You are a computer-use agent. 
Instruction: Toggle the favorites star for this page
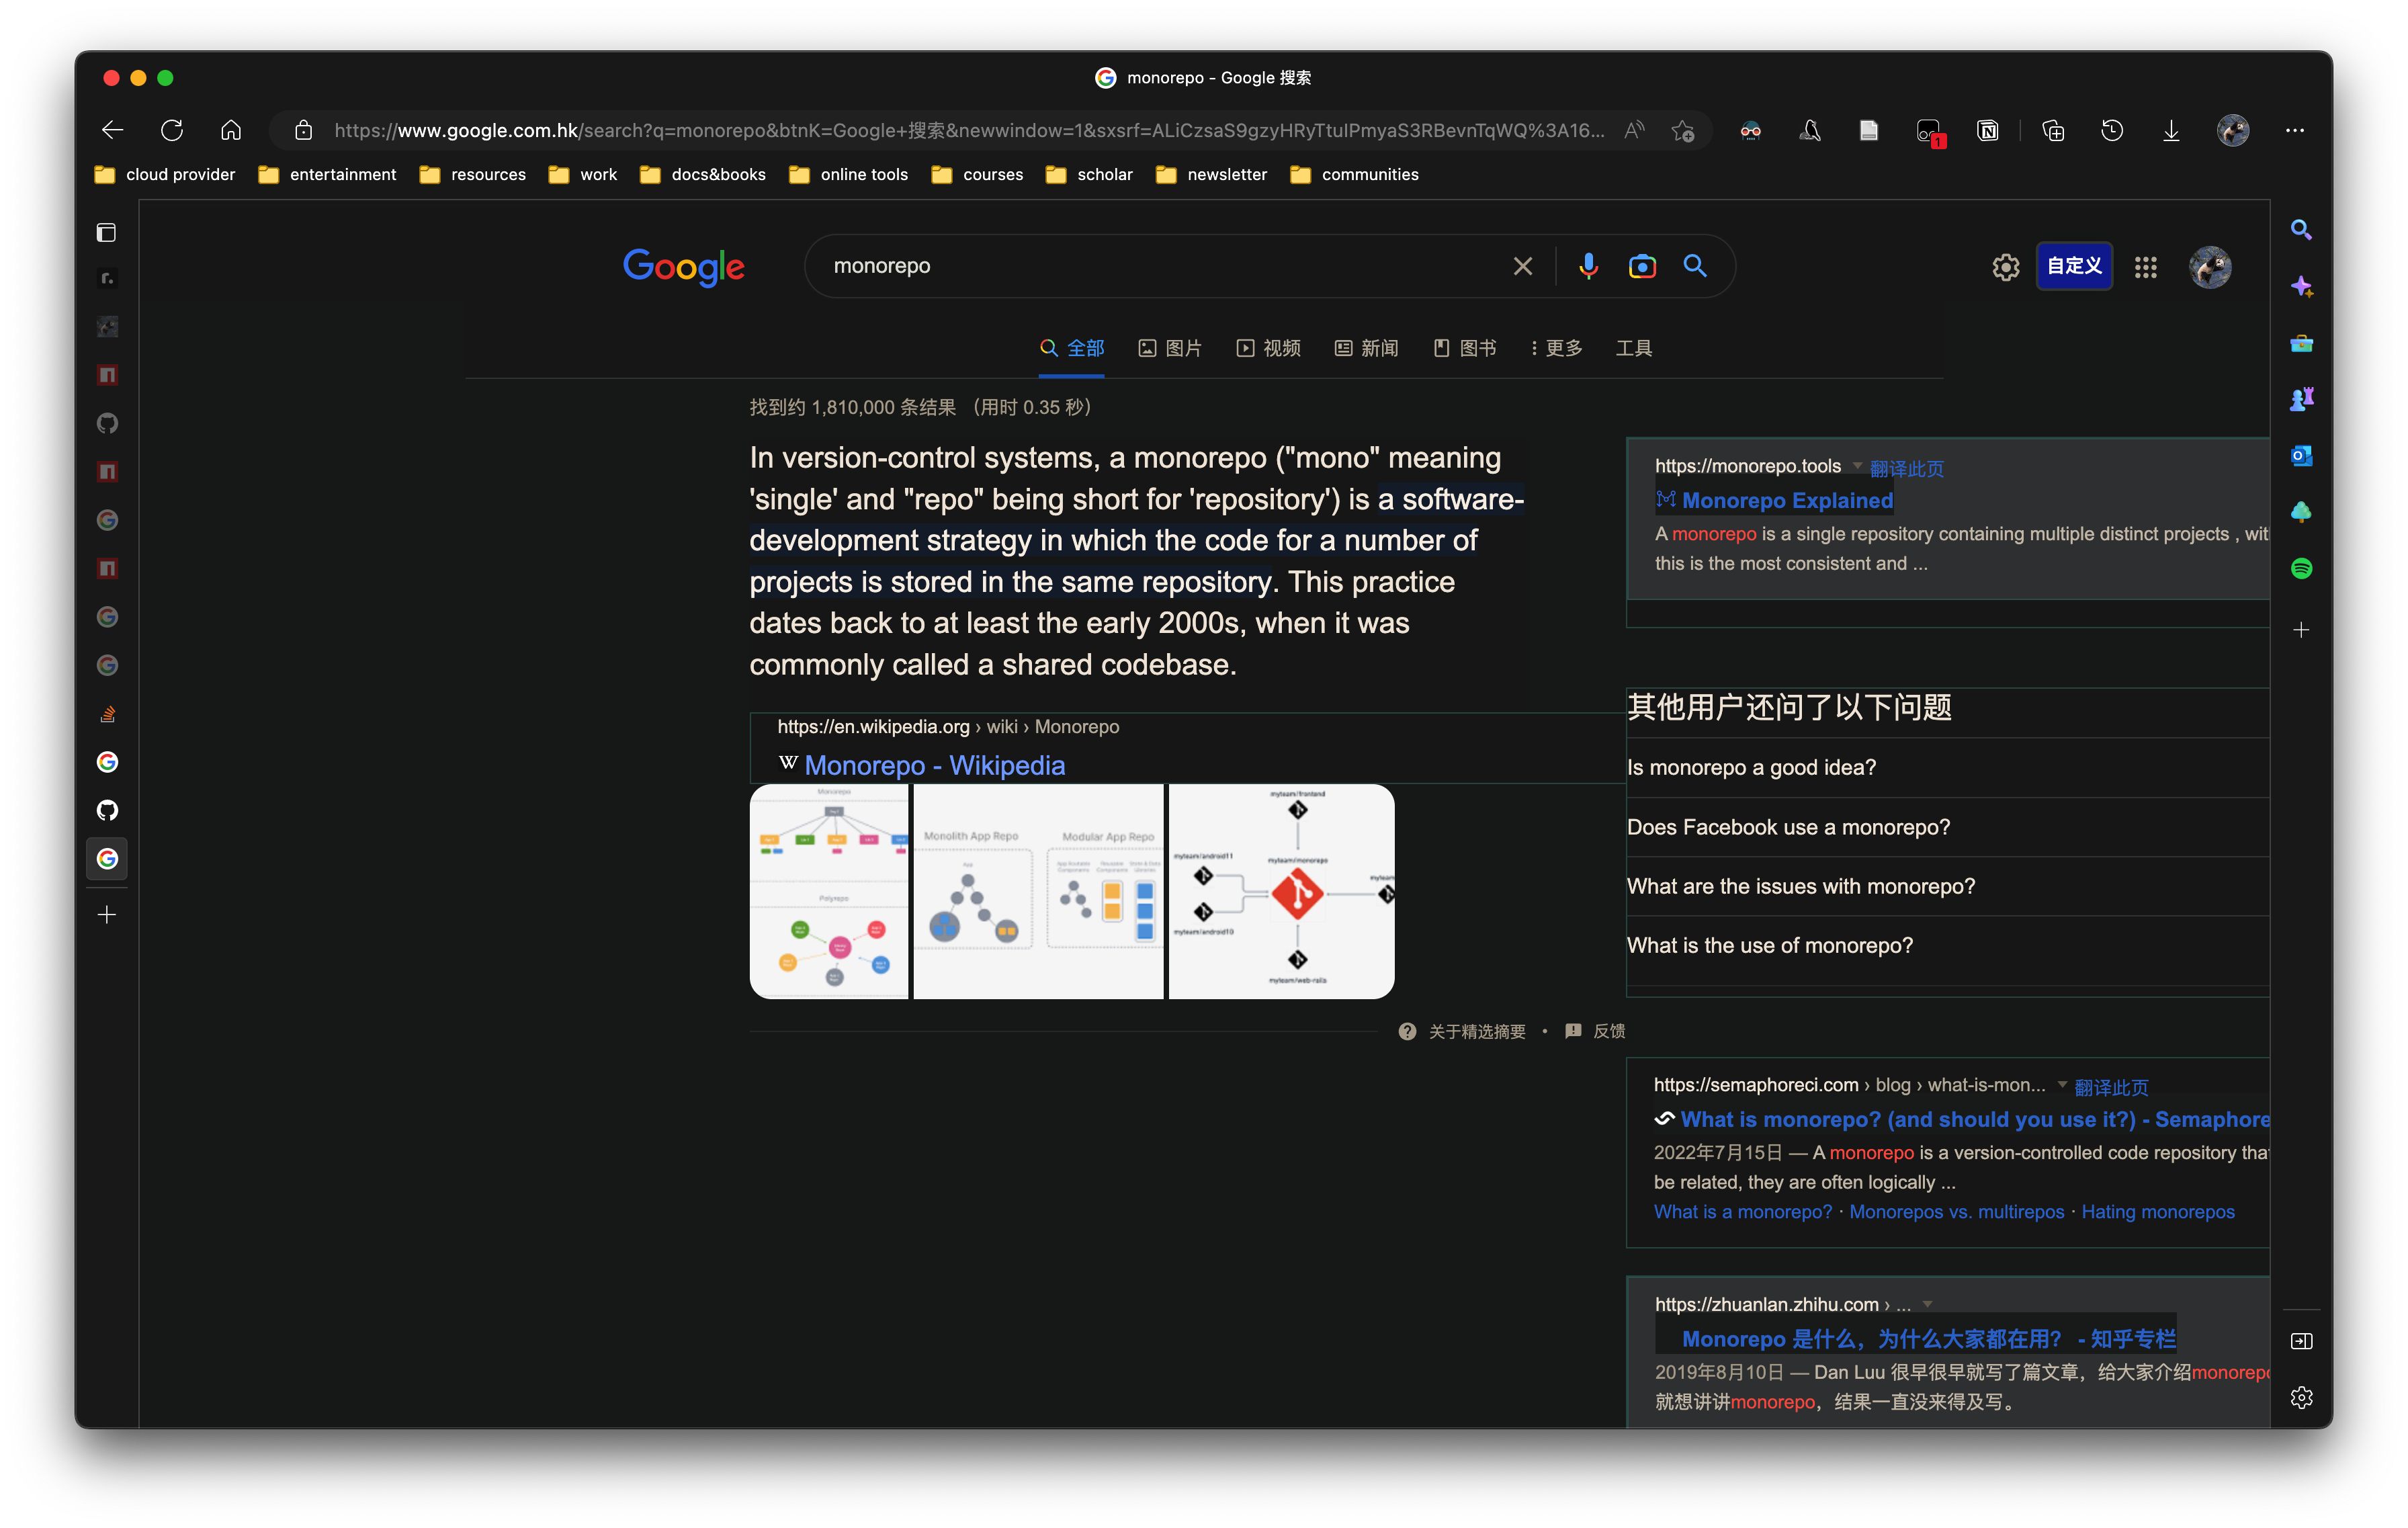click(1683, 130)
